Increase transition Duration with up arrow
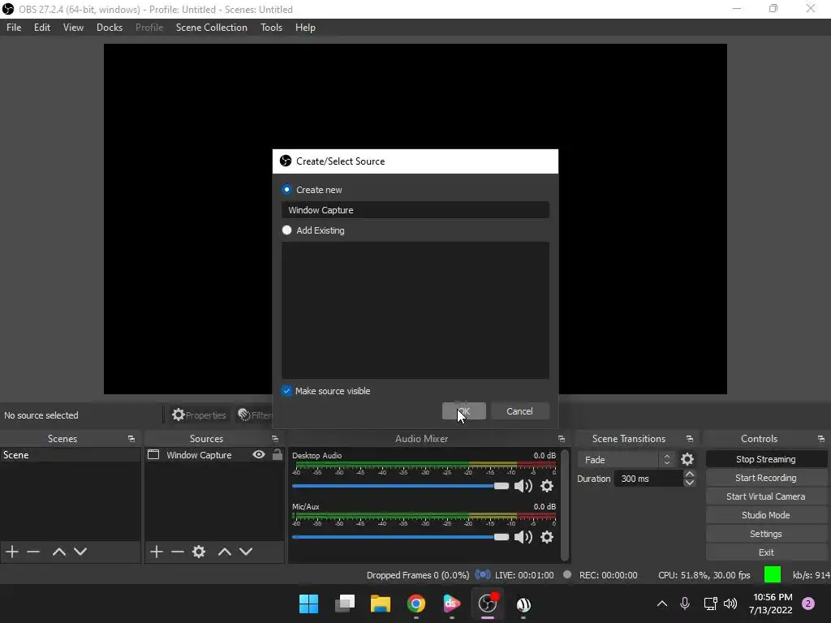 pos(690,474)
